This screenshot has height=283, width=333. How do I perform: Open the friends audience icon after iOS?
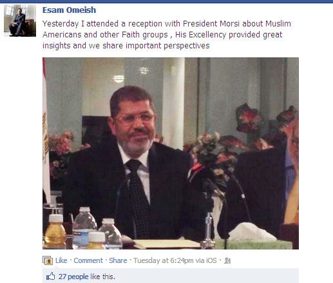click(227, 260)
